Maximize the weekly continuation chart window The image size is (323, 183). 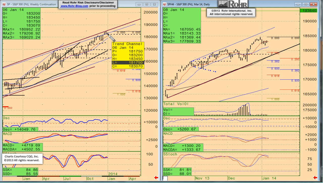point(147,4)
